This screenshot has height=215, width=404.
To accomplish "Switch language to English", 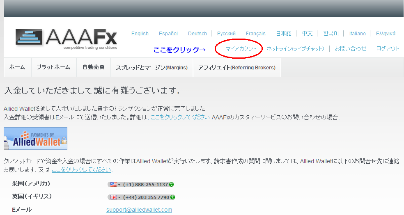I will click(x=140, y=34).
